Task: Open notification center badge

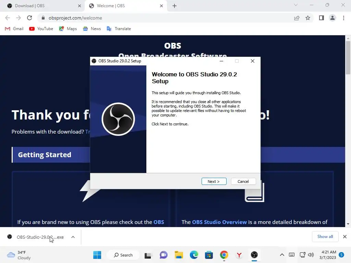Action: coord(341,255)
